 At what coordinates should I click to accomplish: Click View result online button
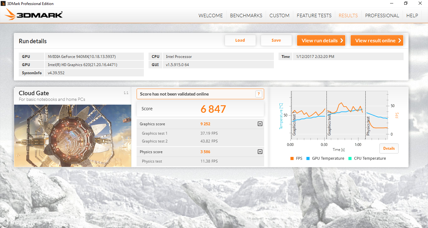(x=377, y=40)
